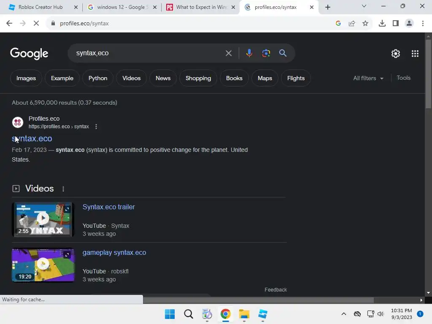432x324 pixels.
Task: Open the site info lock icon
Action: click(53, 24)
